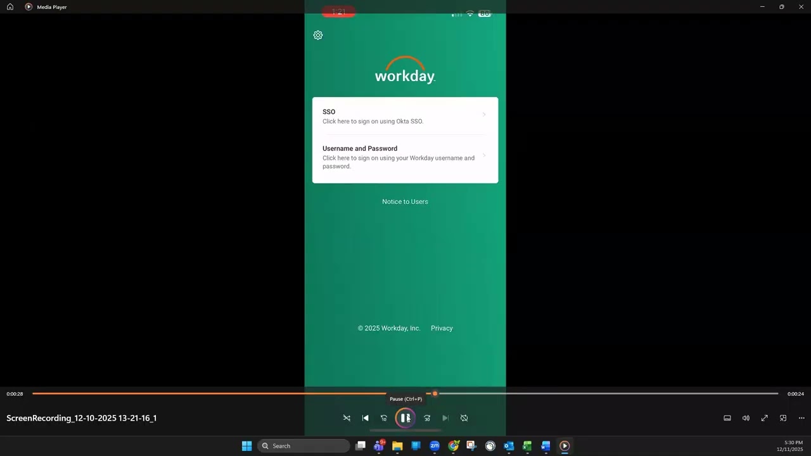Screen dimensions: 811x456
Task: Open Microsoft Teams from taskbar
Action: click(379, 446)
